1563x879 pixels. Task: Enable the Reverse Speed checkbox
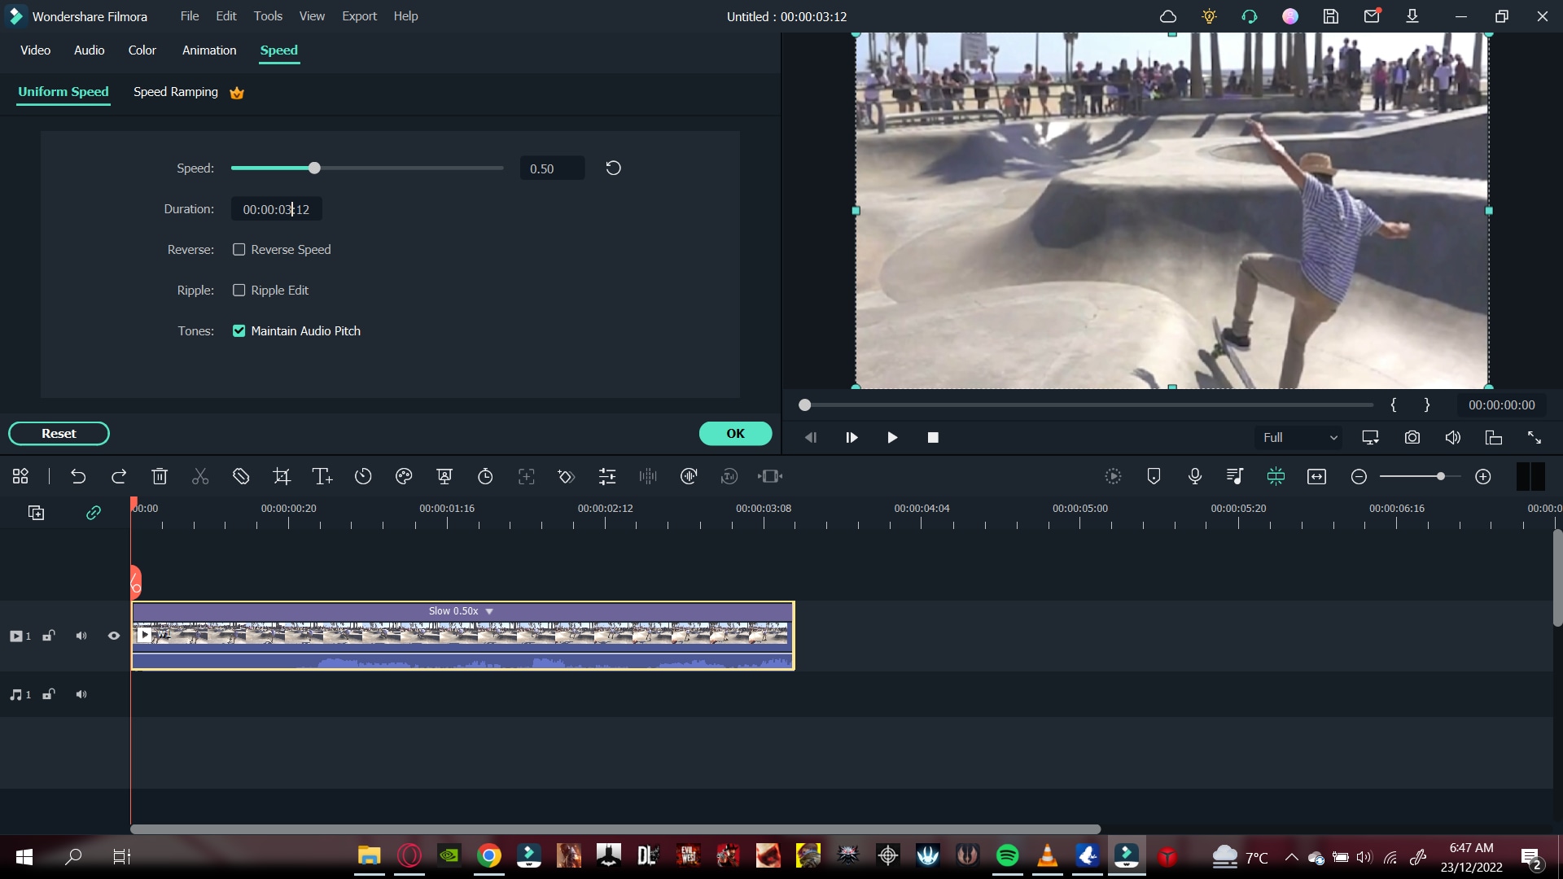tap(239, 249)
